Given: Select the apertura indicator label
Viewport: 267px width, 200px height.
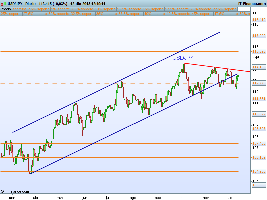Looking at the screenshot, I should pyautogui.click(x=19, y=9).
